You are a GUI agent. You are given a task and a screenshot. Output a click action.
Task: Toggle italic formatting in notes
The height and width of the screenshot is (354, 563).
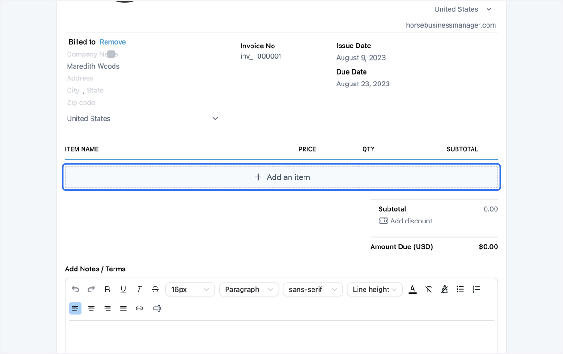point(139,289)
